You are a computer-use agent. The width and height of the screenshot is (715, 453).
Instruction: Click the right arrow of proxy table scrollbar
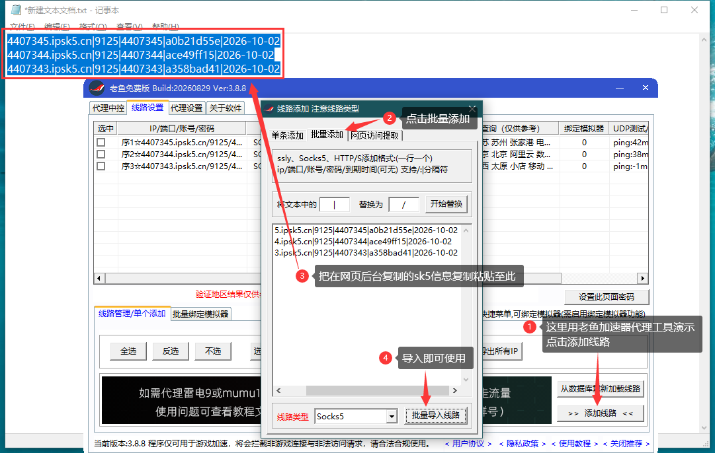pos(642,278)
